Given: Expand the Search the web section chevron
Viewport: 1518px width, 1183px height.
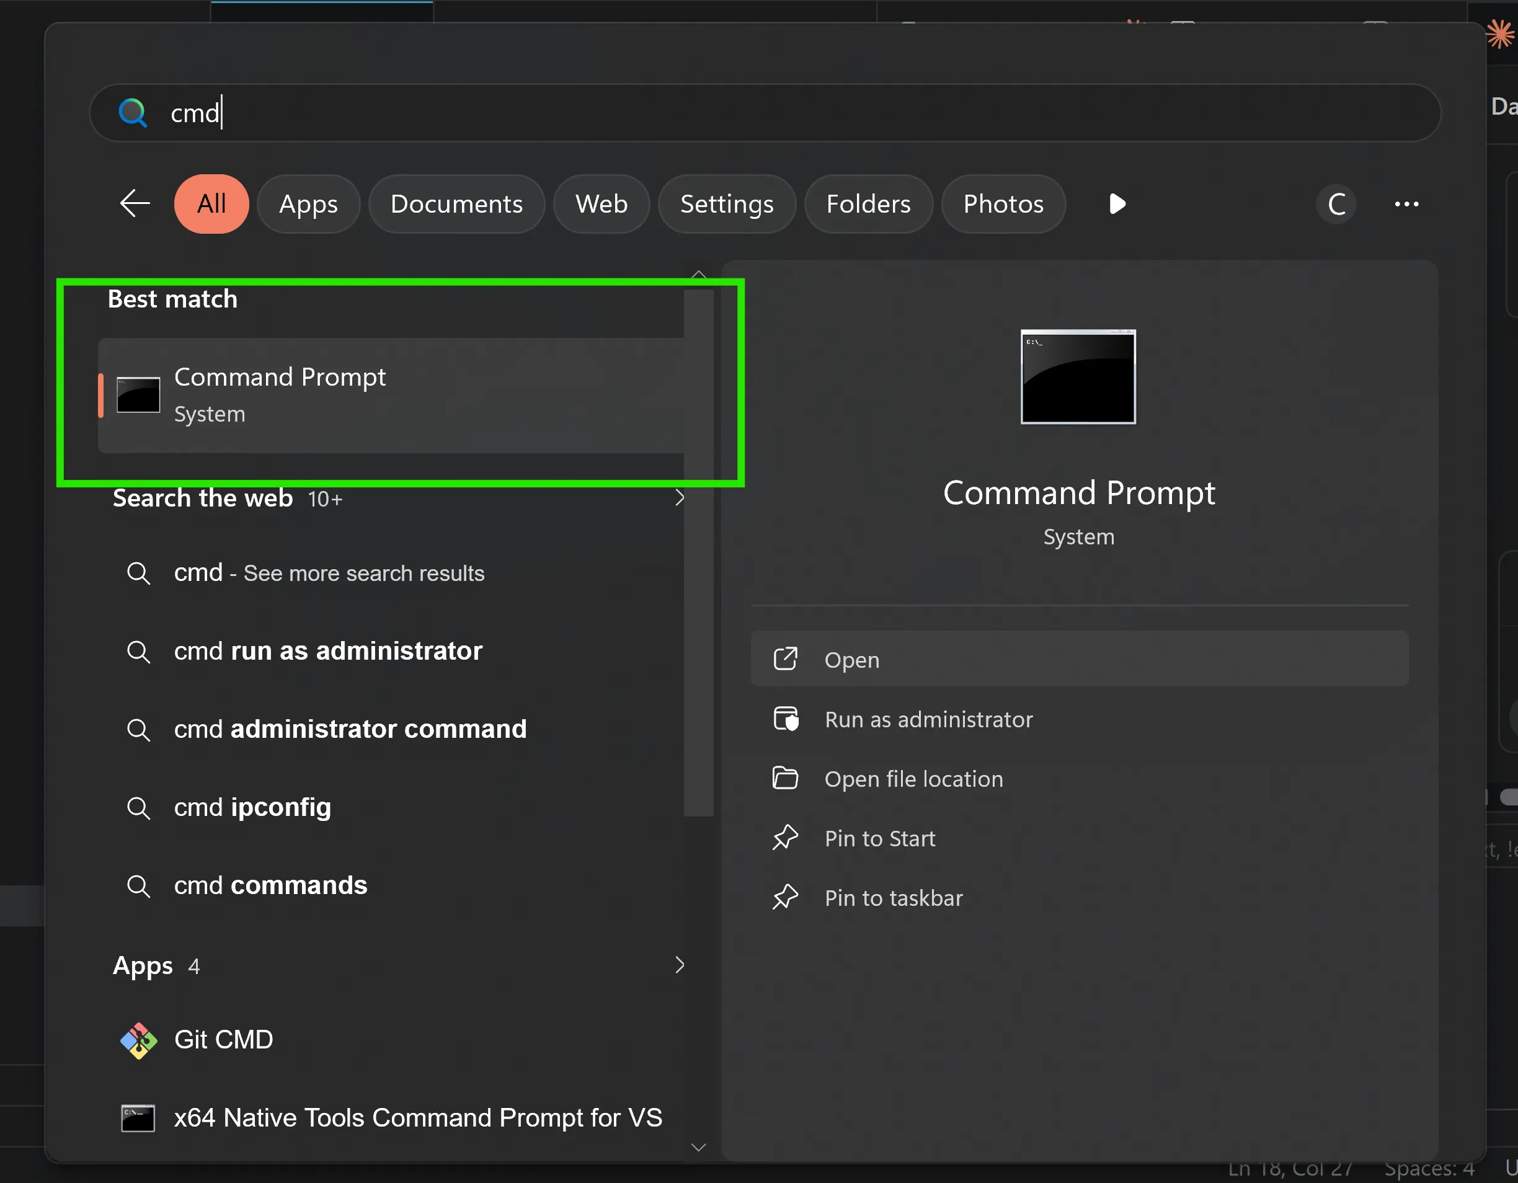Looking at the screenshot, I should 680,498.
